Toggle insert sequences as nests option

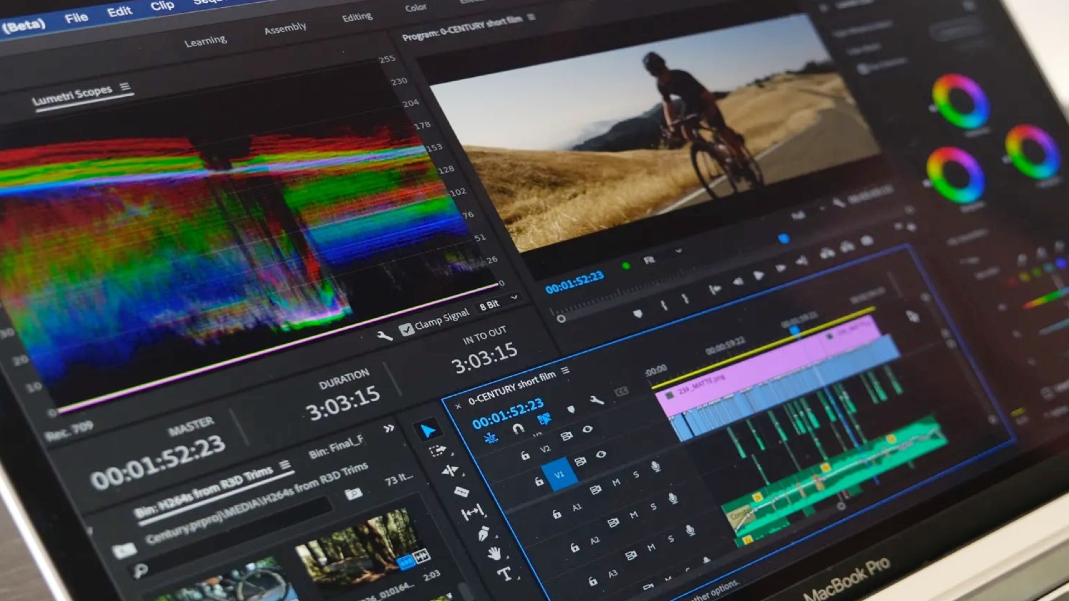(491, 438)
